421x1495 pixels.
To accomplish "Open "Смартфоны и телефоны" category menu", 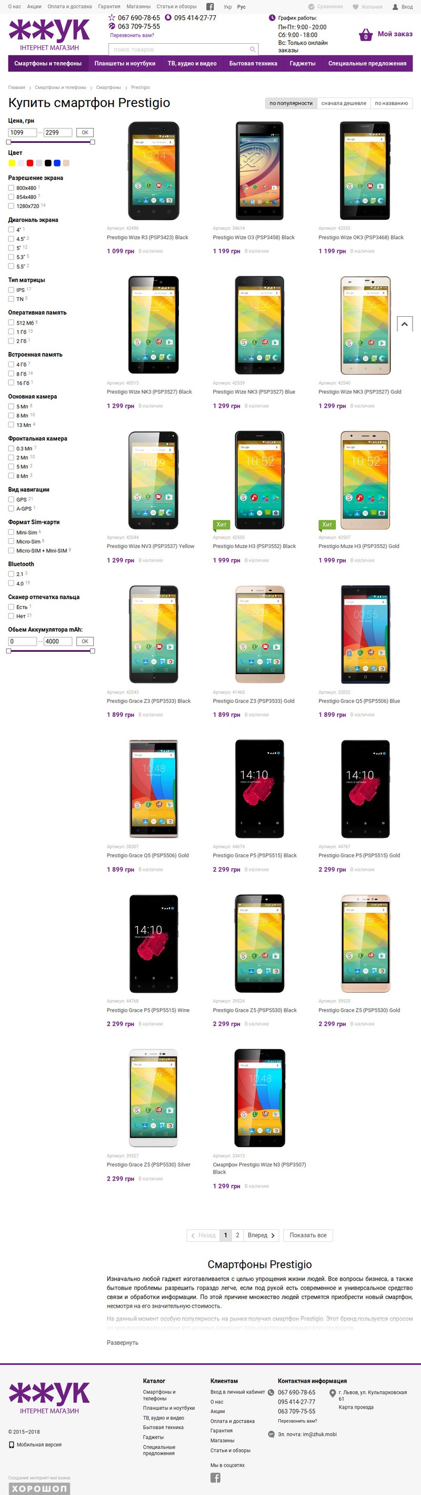I will 48,63.
